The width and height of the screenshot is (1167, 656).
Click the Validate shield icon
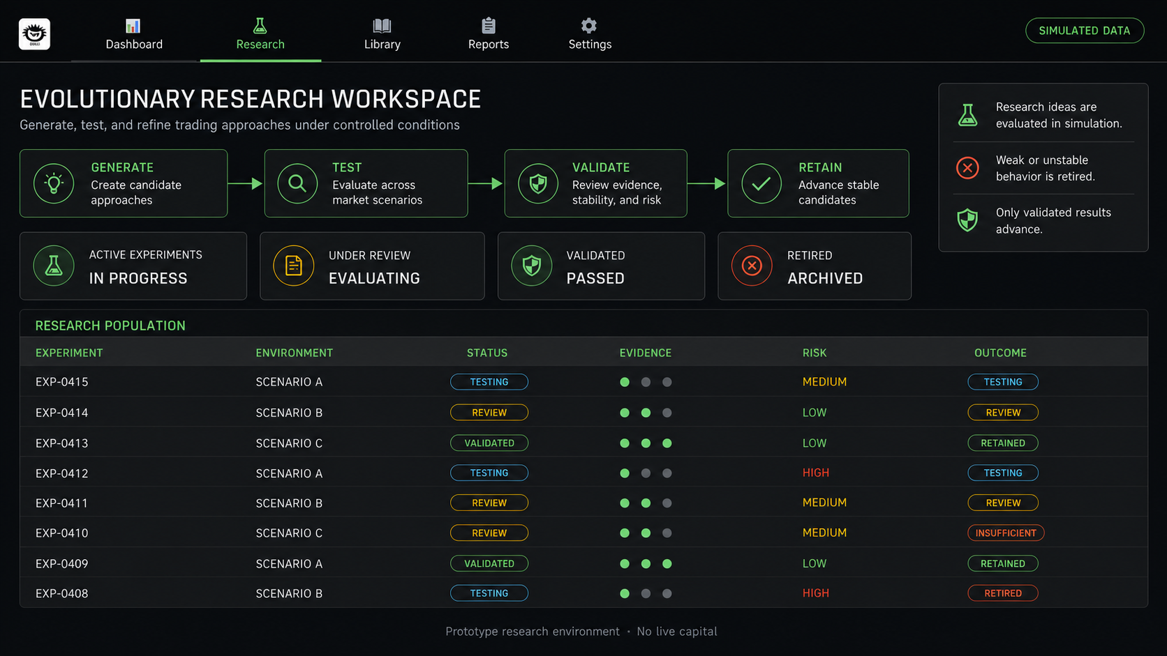[538, 183]
